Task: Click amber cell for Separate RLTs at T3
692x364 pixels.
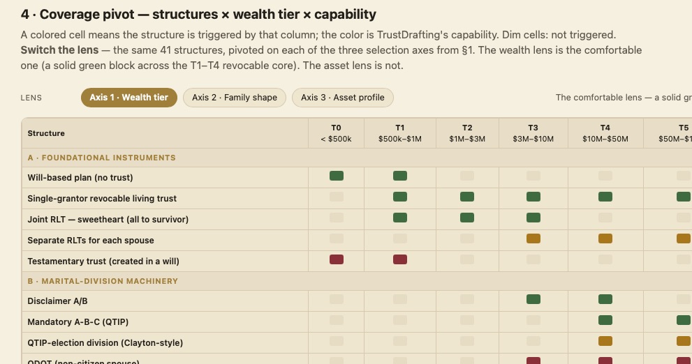Action: tap(533, 238)
